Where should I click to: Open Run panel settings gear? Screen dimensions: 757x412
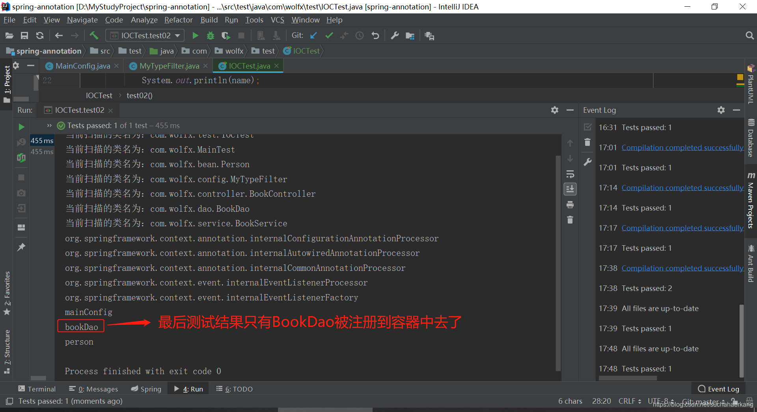click(555, 110)
